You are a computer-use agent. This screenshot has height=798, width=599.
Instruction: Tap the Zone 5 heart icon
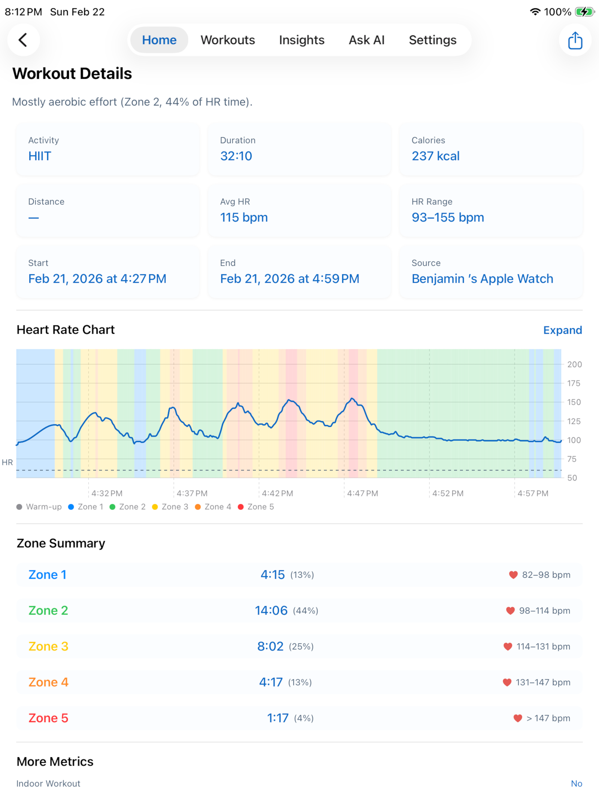[517, 718]
